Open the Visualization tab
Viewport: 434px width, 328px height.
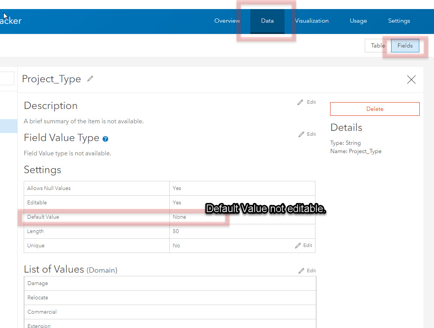tap(312, 21)
